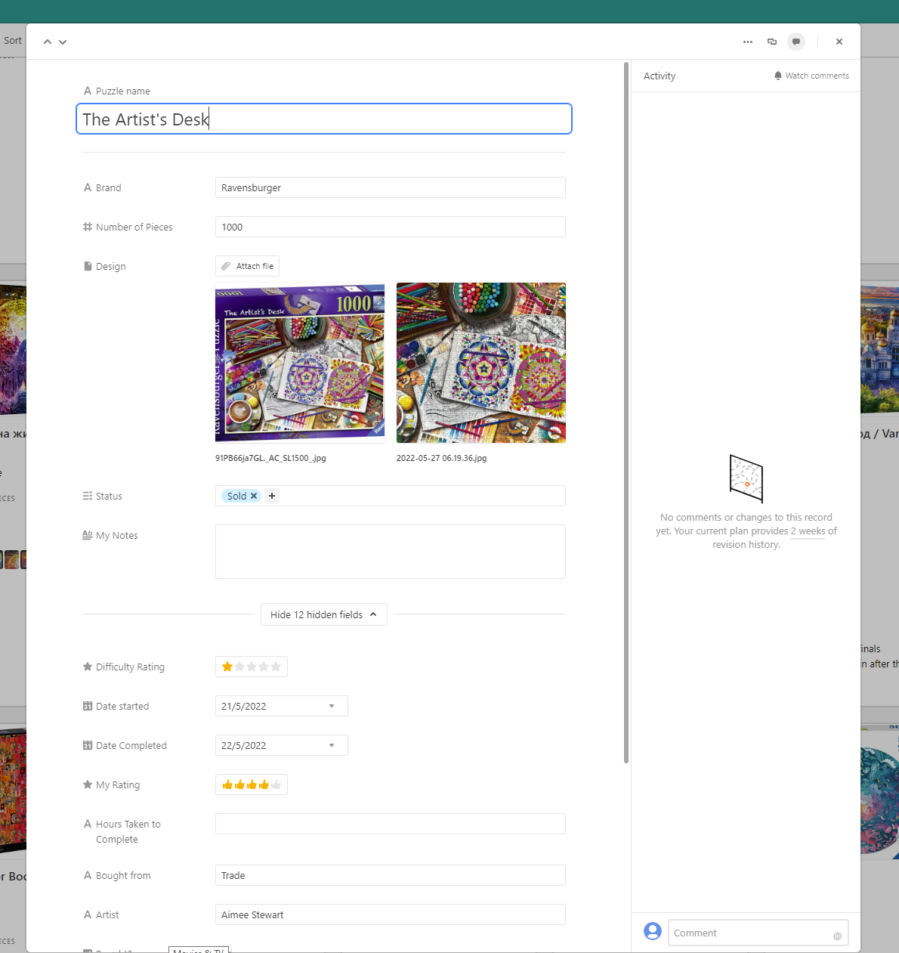Set My Rating to first thumbs up
Viewport: 899px width, 953px height.
tap(227, 784)
